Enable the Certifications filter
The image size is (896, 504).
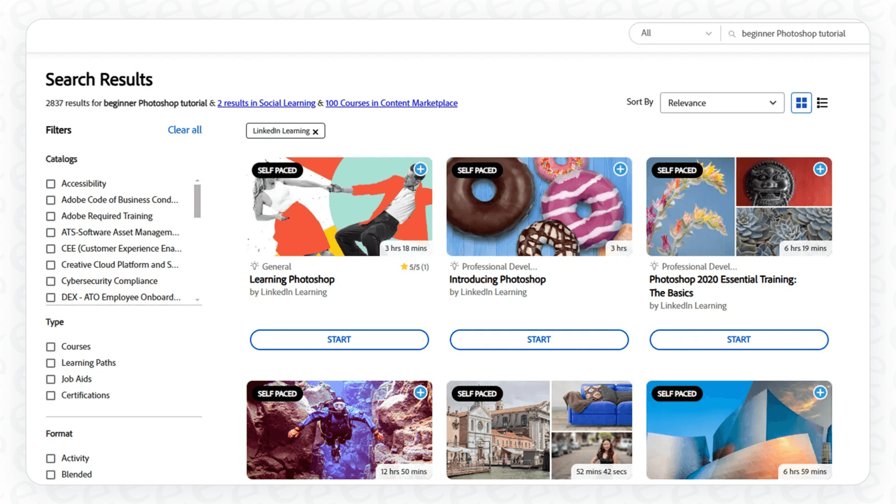[51, 395]
